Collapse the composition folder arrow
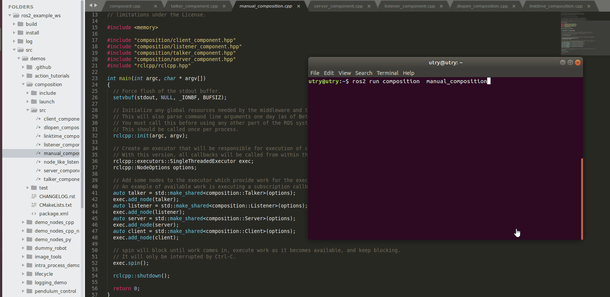 click(x=23, y=84)
